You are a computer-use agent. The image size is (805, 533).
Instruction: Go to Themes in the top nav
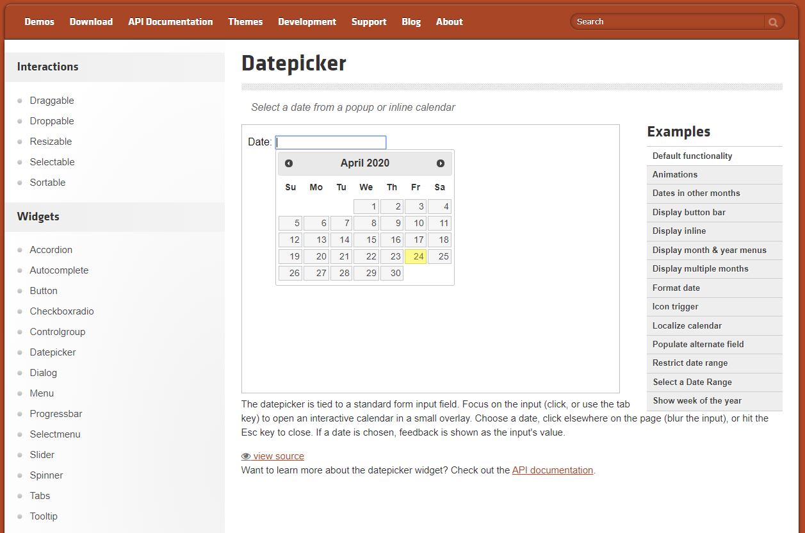pyautogui.click(x=245, y=22)
